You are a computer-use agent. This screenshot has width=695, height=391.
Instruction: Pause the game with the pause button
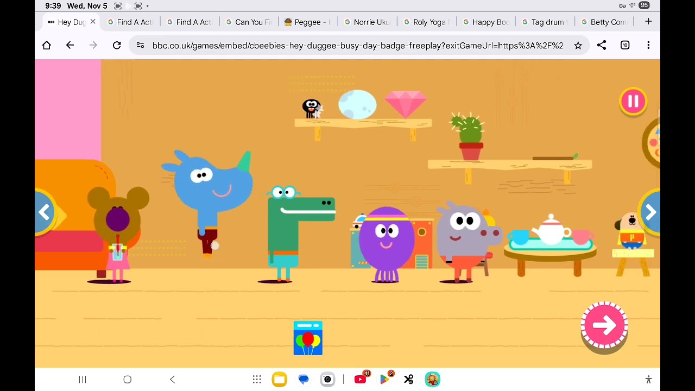pyautogui.click(x=633, y=101)
